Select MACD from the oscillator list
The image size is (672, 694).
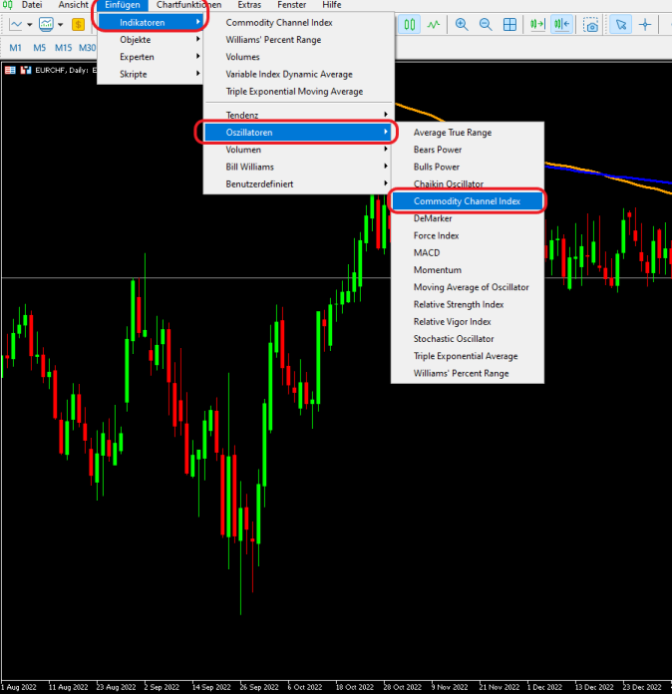click(427, 253)
